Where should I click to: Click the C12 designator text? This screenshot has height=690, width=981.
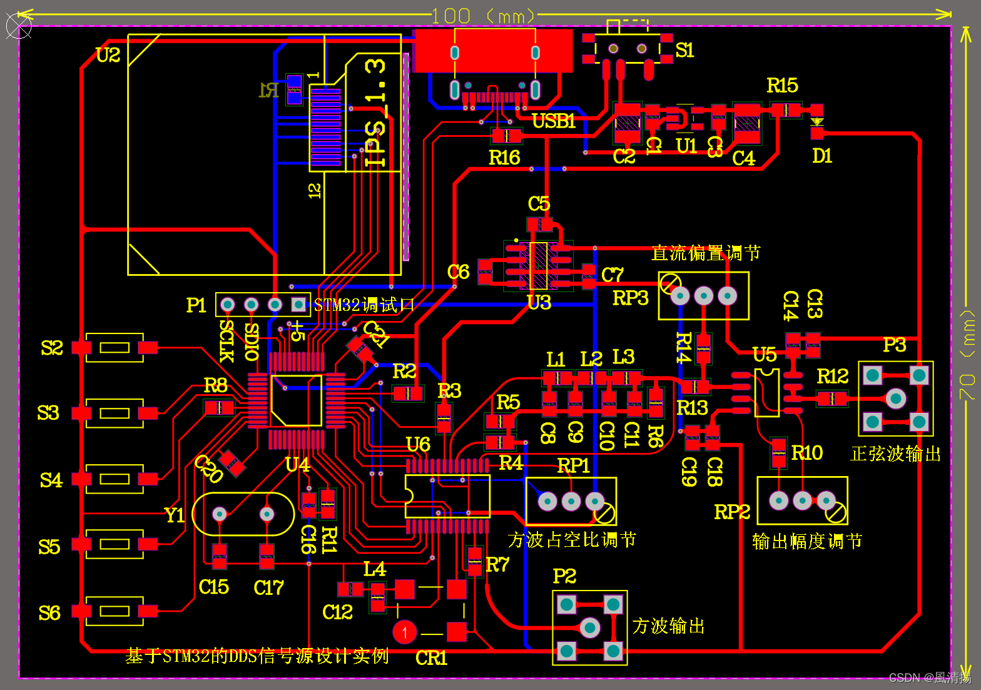pyautogui.click(x=338, y=612)
